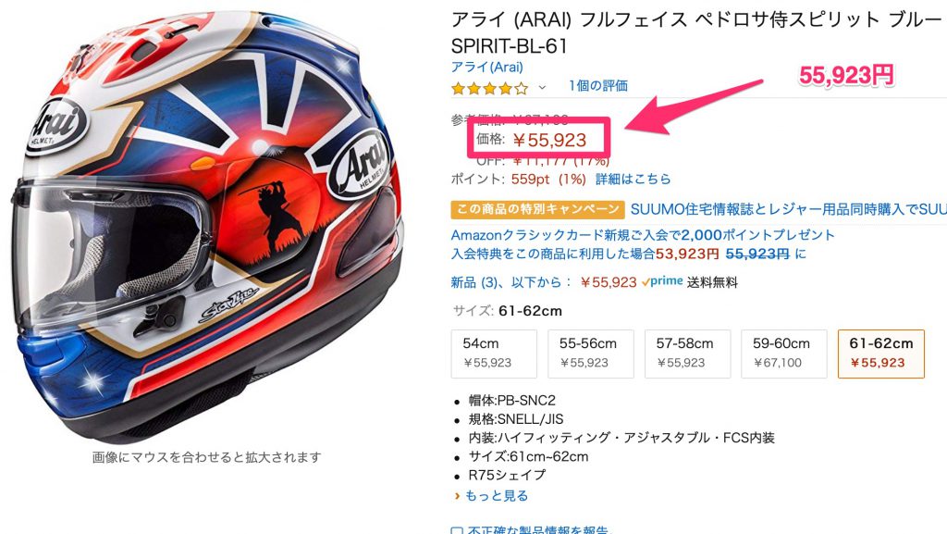The height and width of the screenshot is (534, 947).
Task: Expand もっと見る to show more details
Action: coord(497,496)
